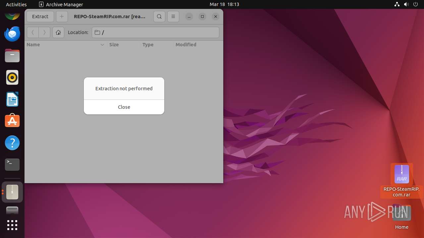
Task: Open the clock and calendar panel
Action: tap(224, 4)
